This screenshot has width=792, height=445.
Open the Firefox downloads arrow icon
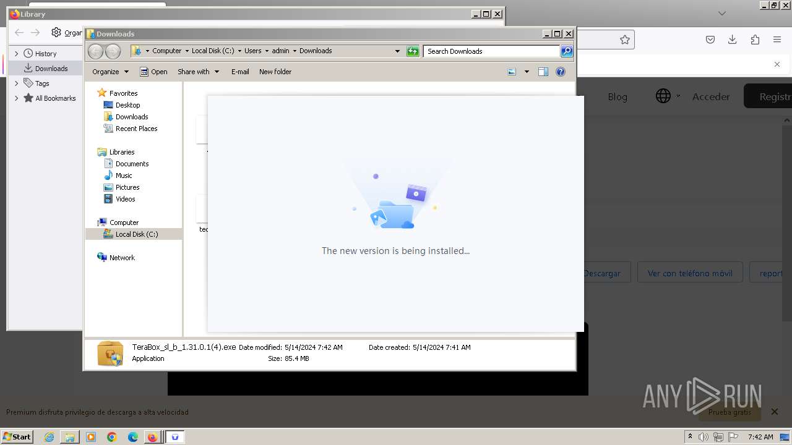click(733, 40)
